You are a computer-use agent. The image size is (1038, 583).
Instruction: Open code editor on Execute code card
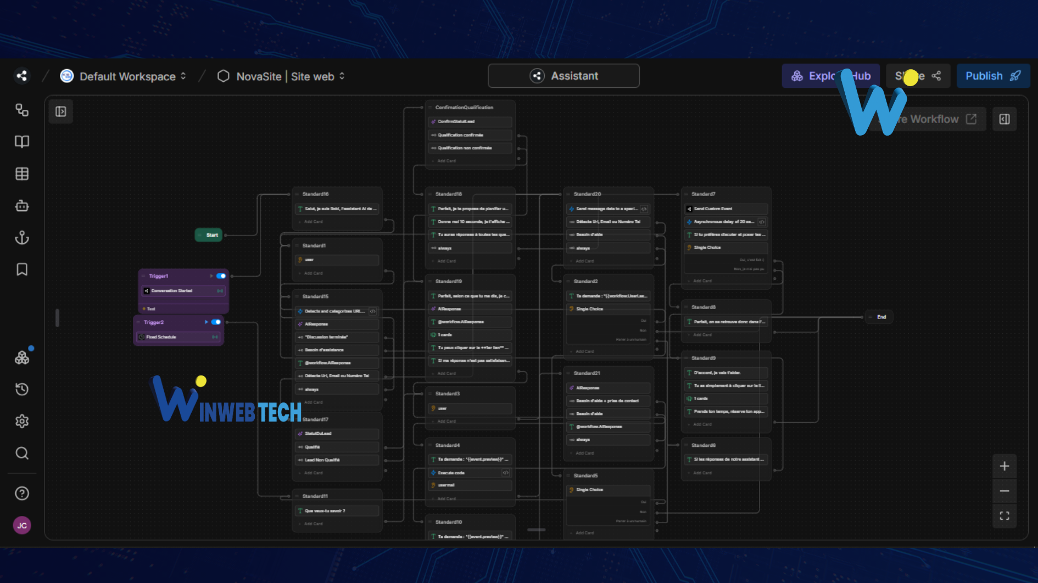coord(506,473)
